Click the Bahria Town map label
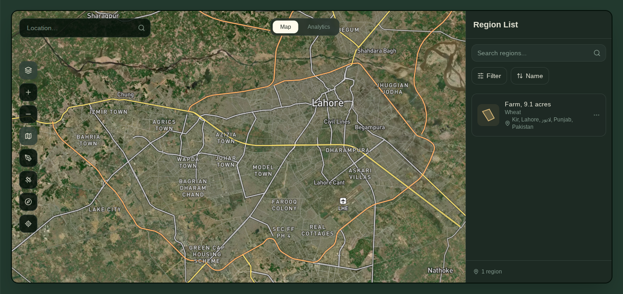623x294 pixels. click(x=88, y=140)
